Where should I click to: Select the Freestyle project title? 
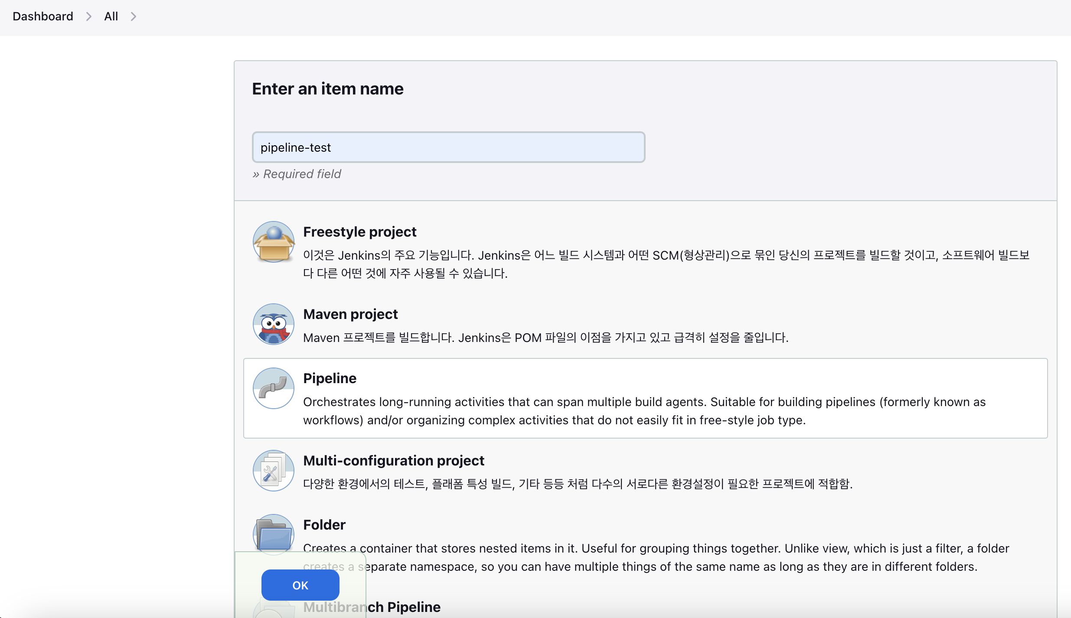tap(359, 232)
